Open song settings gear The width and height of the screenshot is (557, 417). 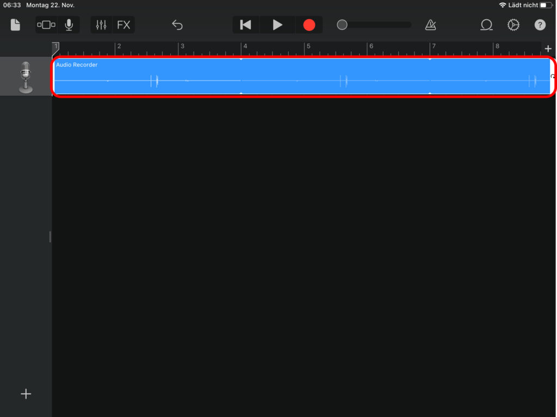coord(513,24)
